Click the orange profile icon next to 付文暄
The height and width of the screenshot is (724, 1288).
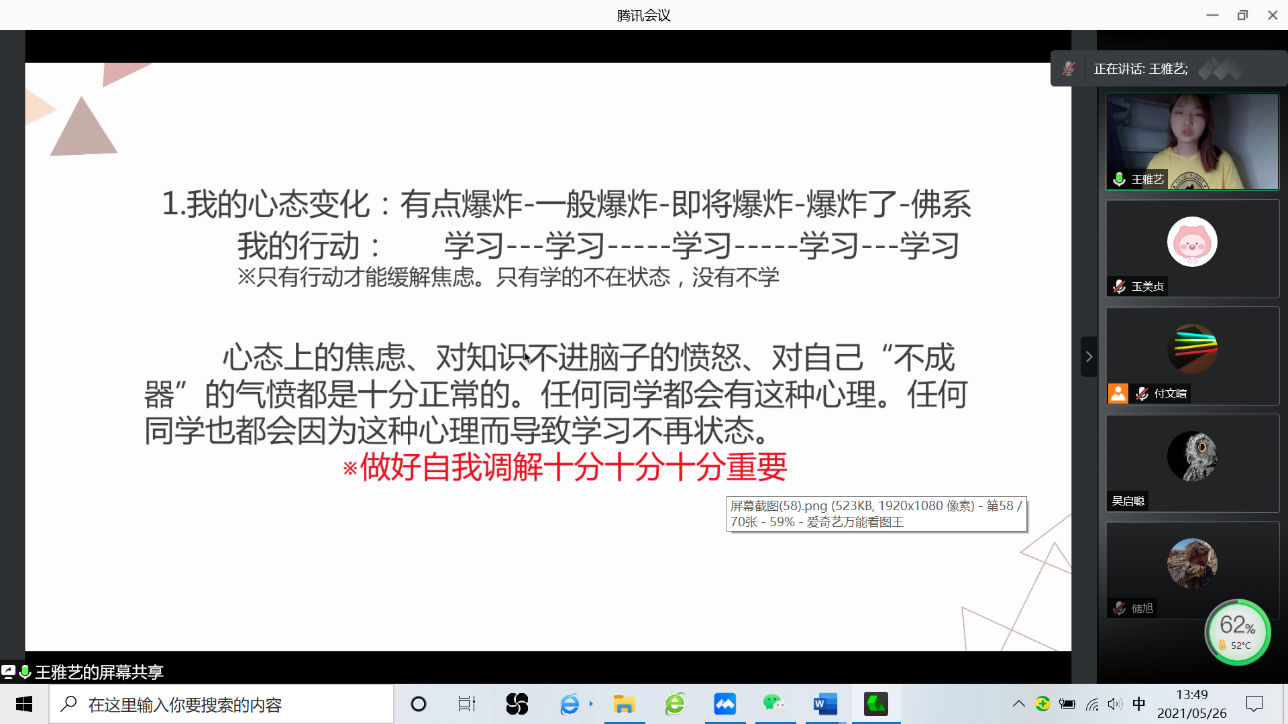(x=1117, y=394)
